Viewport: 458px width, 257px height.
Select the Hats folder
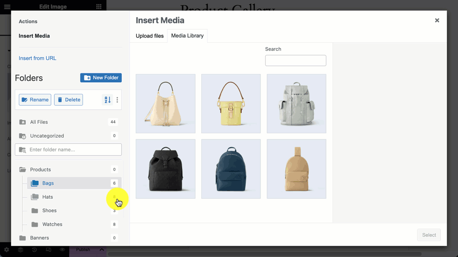pos(47,197)
